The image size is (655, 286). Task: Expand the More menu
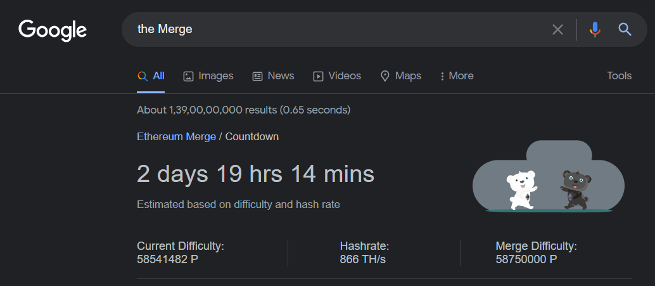click(457, 76)
